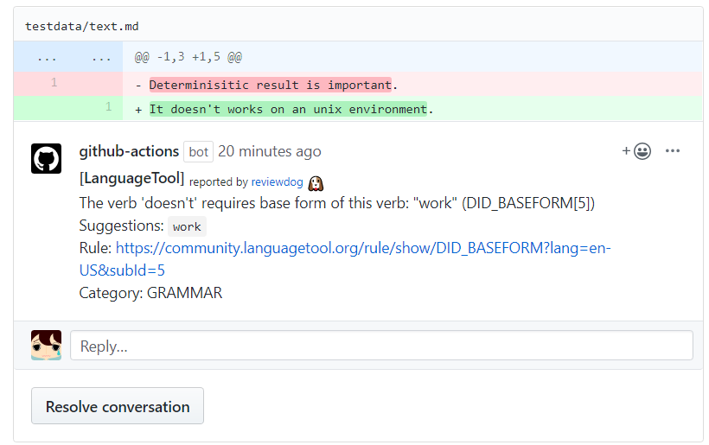
Task: Click the testdata/text.md file name
Action: tap(82, 26)
